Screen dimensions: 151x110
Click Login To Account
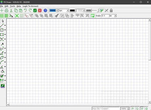coord(31,6)
